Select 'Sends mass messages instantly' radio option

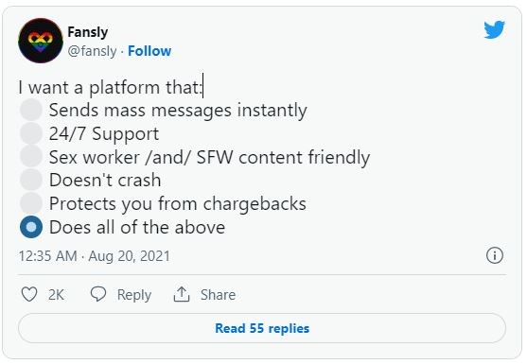point(31,110)
